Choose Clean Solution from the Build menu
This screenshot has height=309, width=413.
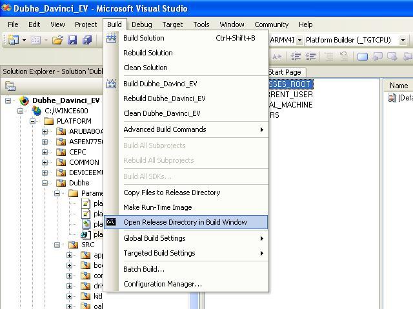(186, 68)
